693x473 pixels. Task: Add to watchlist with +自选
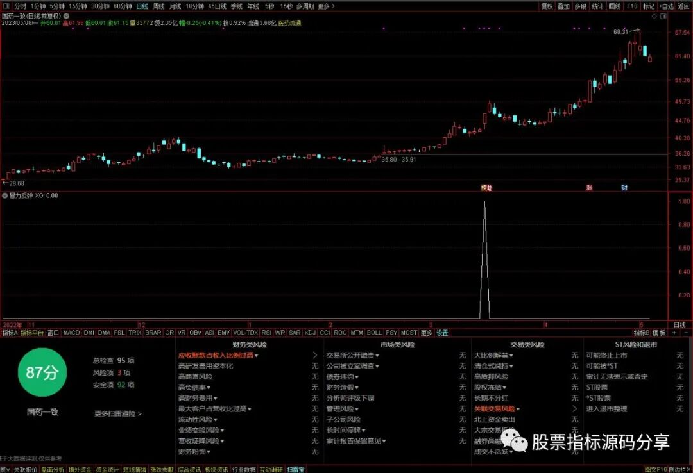667,6
